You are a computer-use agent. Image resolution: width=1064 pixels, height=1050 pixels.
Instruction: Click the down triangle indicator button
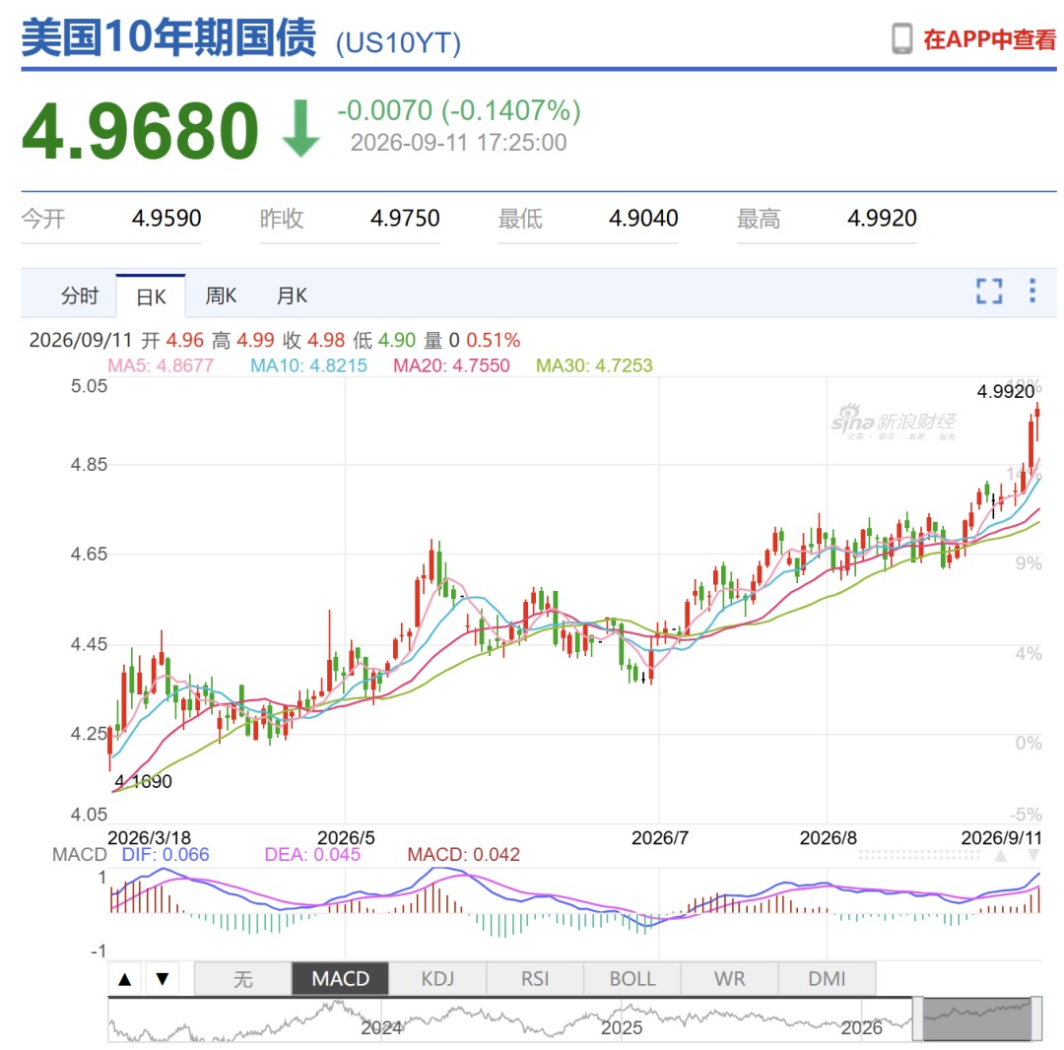[x=163, y=979]
